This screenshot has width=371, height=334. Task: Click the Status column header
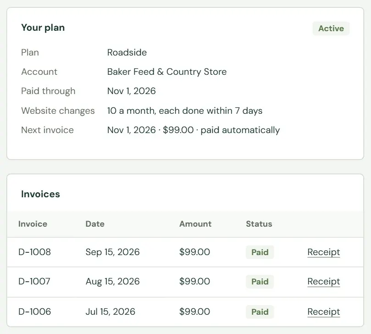point(259,224)
